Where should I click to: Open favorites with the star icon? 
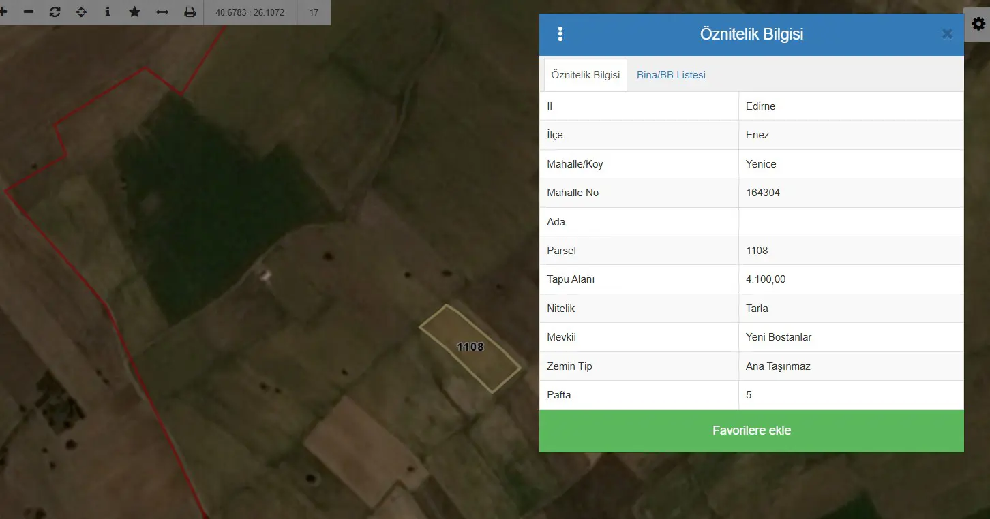(134, 12)
